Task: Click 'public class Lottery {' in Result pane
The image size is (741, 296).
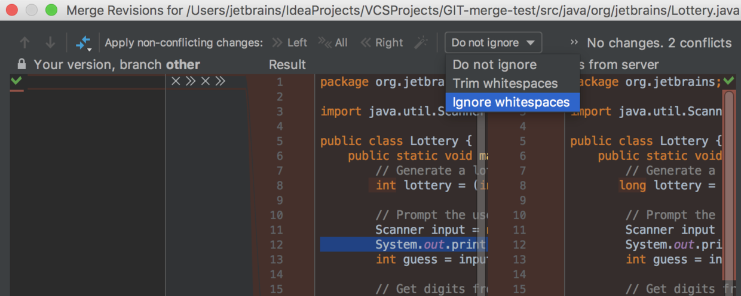Action: pyautogui.click(x=397, y=141)
